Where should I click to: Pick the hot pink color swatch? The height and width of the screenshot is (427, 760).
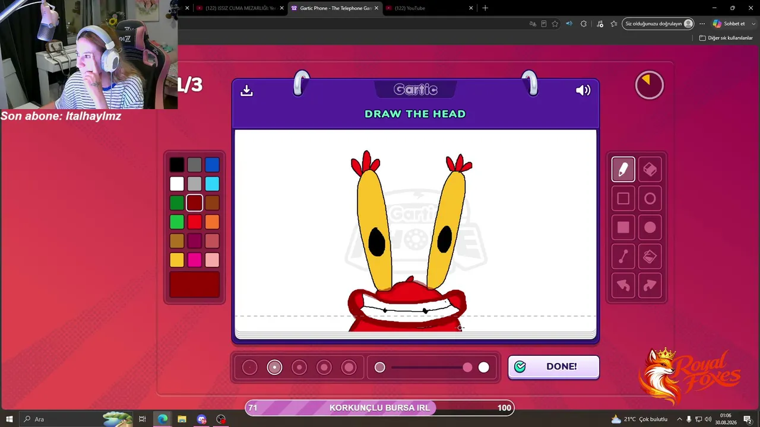pos(195,260)
